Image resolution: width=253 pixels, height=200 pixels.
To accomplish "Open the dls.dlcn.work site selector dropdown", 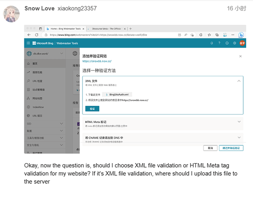I will coord(62,54).
